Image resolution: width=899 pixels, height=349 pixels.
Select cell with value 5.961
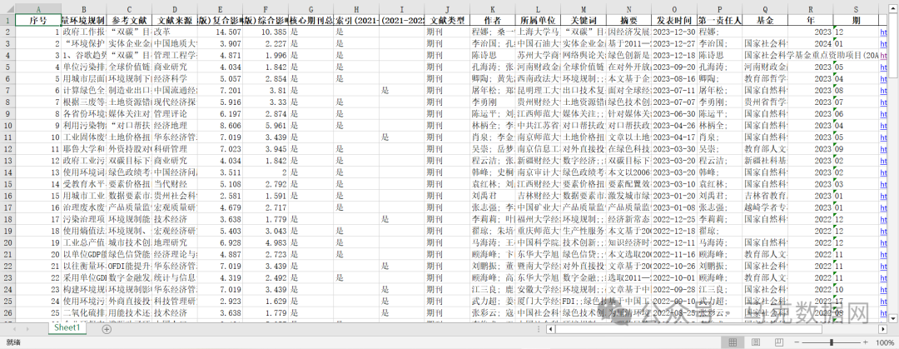[x=266, y=125]
